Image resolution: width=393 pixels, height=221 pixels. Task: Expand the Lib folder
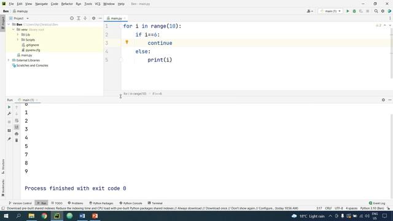pos(18,34)
